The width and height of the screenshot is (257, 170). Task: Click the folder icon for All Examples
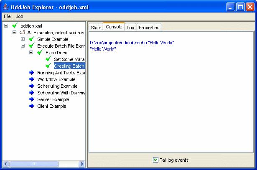coord(23,33)
